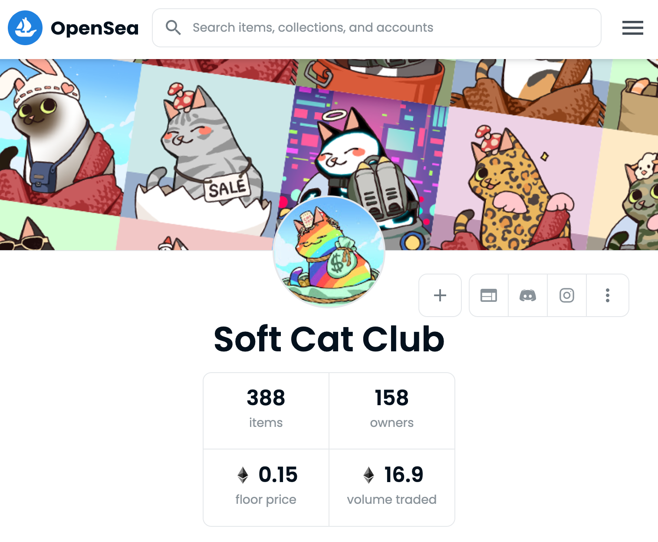Viewport: 658px width, 542px height.
Task: Click the OpenSea wordmark text
Action: pyautogui.click(x=95, y=28)
